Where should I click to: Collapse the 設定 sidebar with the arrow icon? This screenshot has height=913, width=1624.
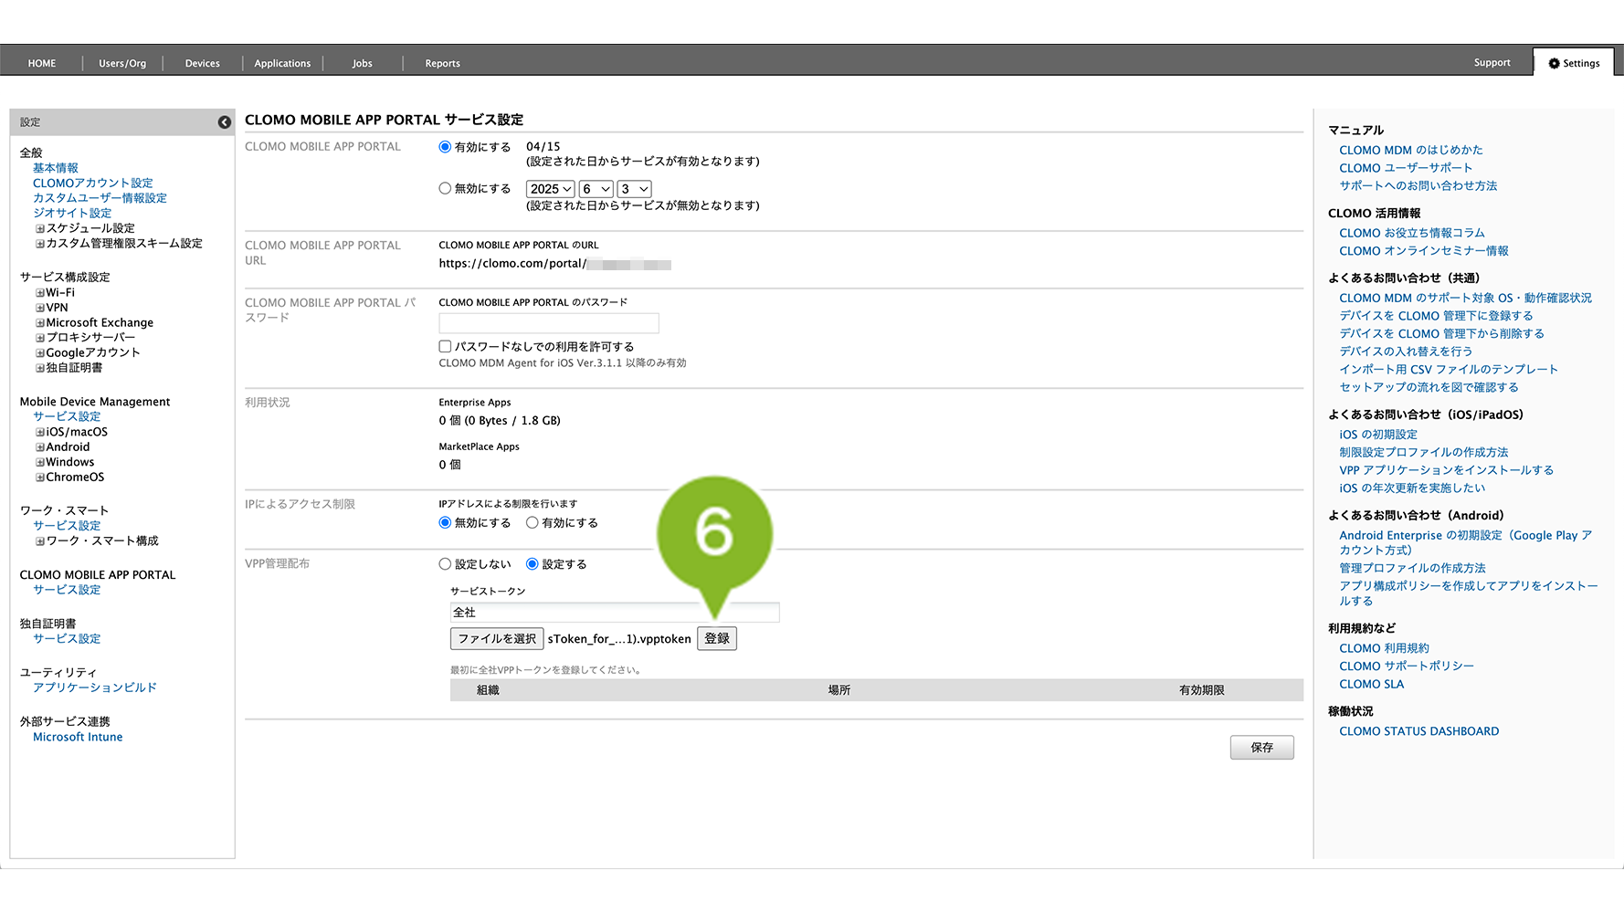click(x=224, y=122)
